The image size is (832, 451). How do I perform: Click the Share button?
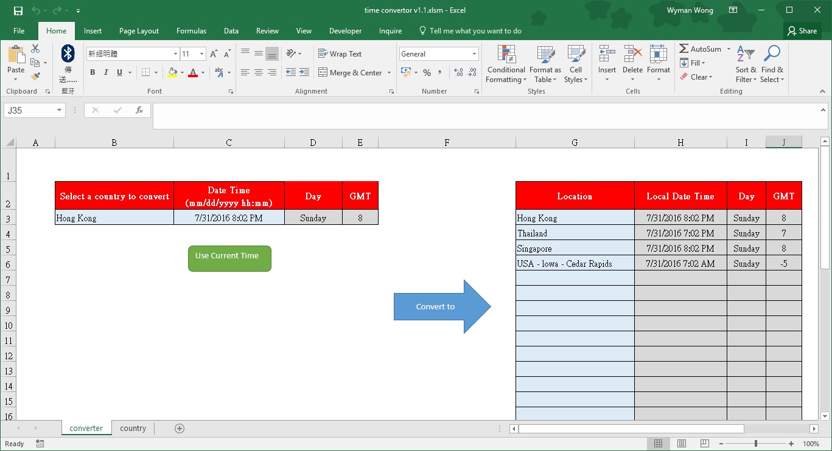802,30
